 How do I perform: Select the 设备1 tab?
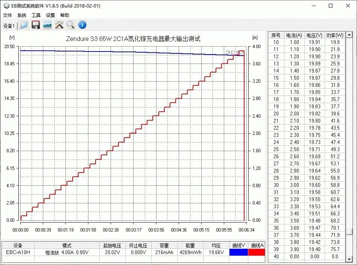pyautogui.click(x=9, y=26)
